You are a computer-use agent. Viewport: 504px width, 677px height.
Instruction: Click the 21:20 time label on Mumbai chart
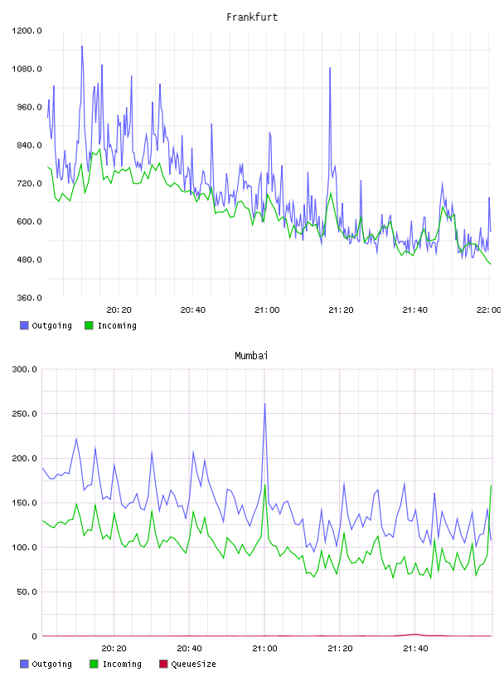[340, 649]
